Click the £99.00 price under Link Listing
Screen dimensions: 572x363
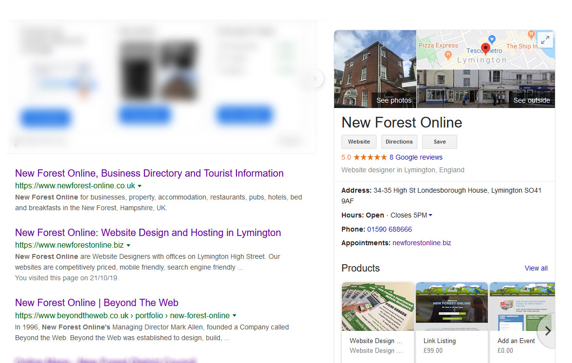(433, 351)
